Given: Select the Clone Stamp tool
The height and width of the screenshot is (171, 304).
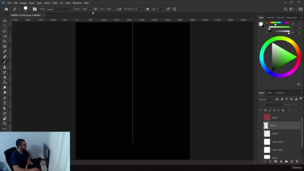Looking at the screenshot, I should point(5,67).
